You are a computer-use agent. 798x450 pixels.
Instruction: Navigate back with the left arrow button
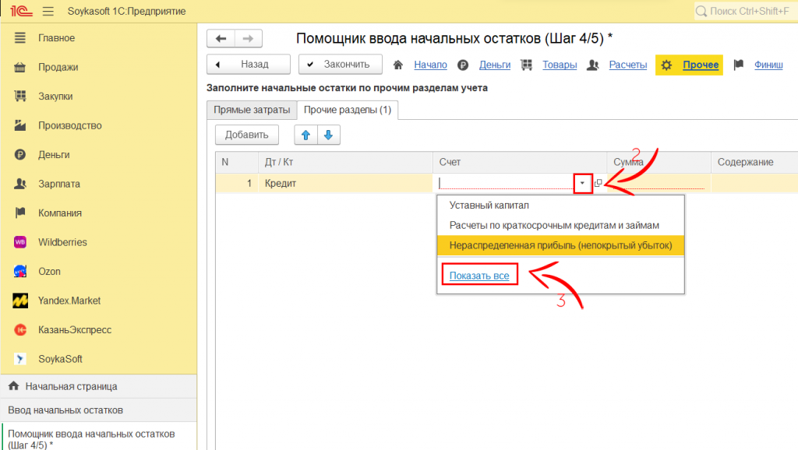click(x=221, y=39)
